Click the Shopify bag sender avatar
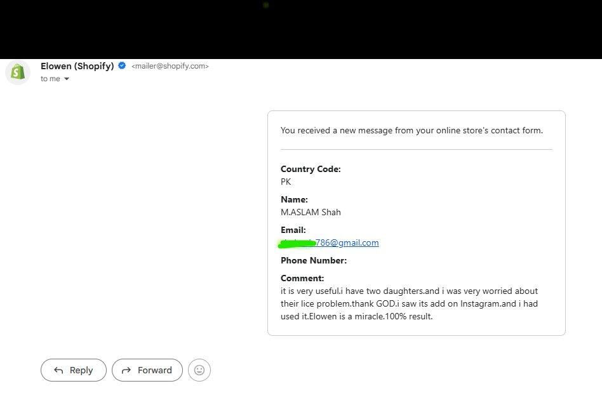 tap(18, 72)
